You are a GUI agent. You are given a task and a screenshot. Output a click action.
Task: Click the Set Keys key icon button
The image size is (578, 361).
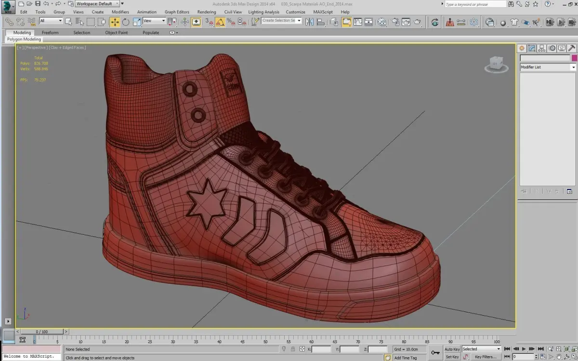tap(435, 353)
